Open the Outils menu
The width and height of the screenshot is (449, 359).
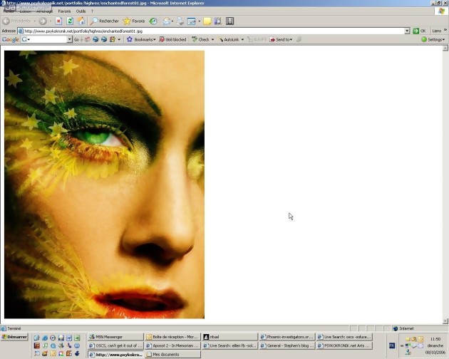coord(81,11)
